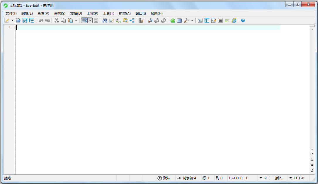Viewport: 318px width, 184px height.
Task: Open the 帮助(H) menu
Action: 157,13
